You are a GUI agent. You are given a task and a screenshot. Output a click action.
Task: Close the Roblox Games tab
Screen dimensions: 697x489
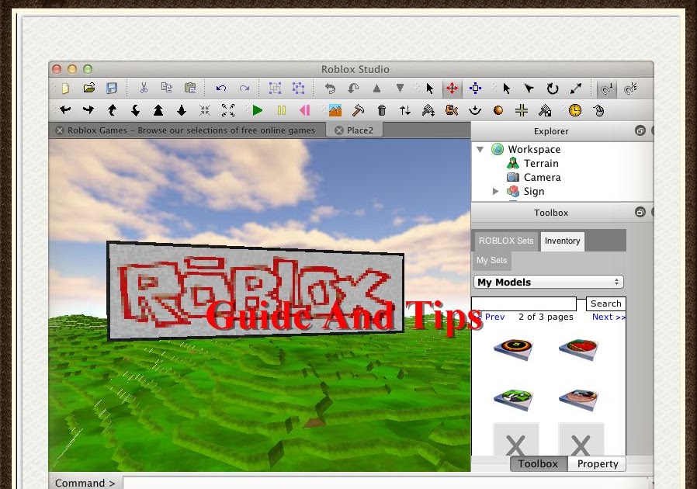click(60, 130)
